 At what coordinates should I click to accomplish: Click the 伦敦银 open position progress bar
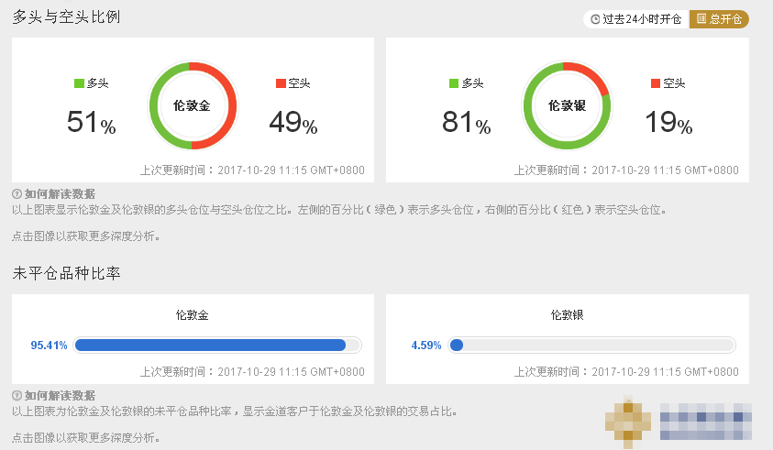(x=592, y=346)
